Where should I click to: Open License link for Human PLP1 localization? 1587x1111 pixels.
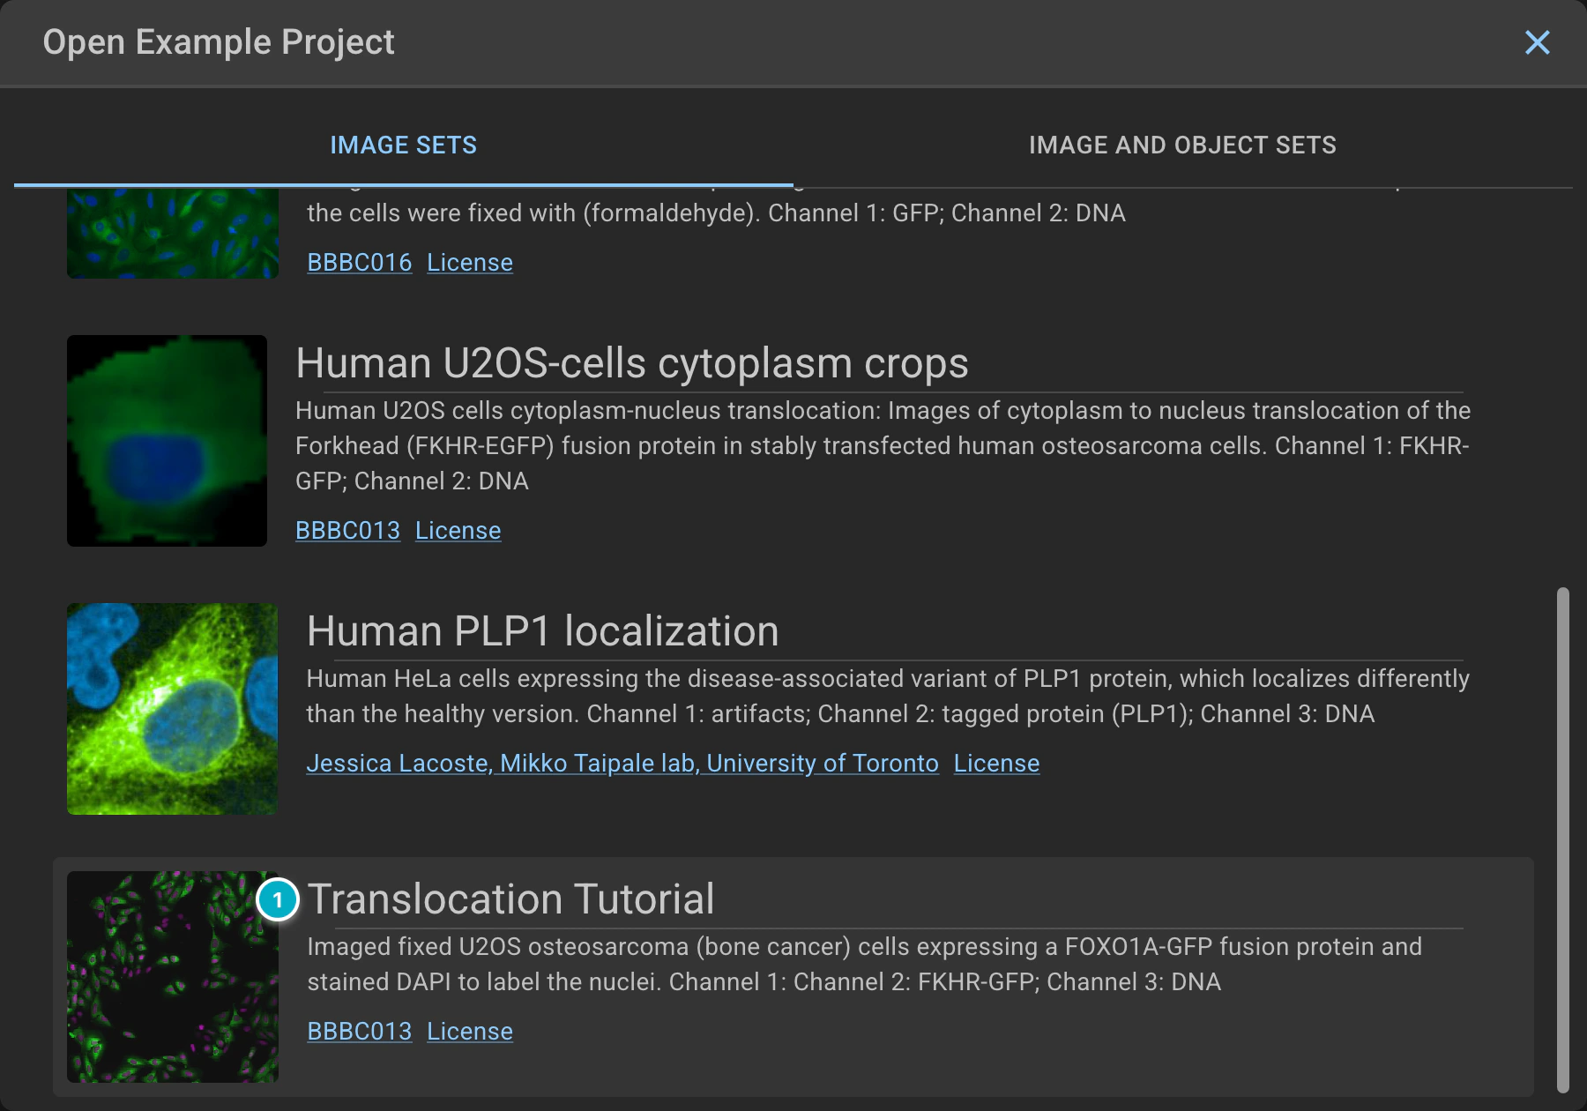[x=997, y=764]
